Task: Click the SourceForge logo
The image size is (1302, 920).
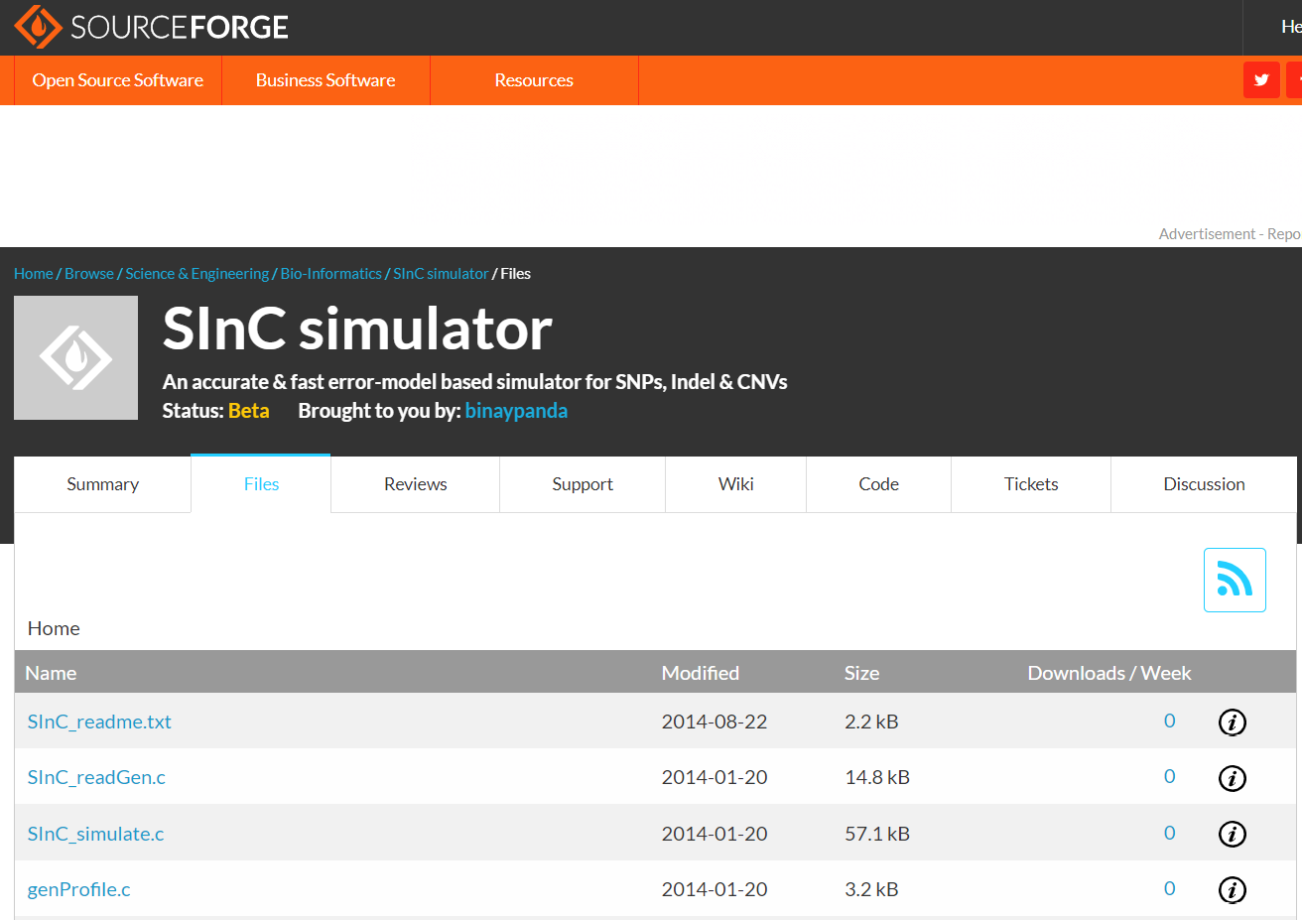Action: tap(151, 27)
